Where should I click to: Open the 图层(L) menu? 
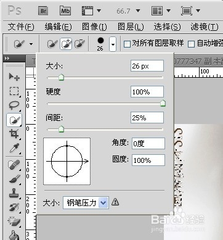[x=131, y=27]
